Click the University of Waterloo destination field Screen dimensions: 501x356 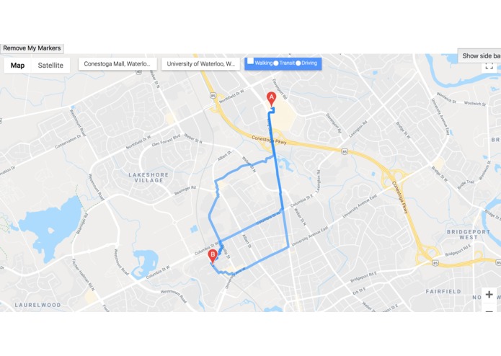tap(200, 64)
